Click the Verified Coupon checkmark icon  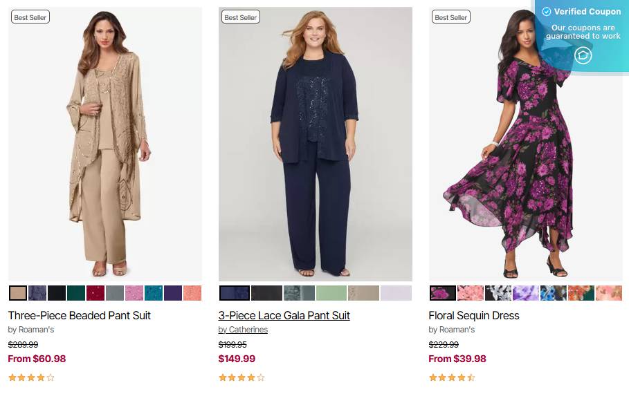pyautogui.click(x=547, y=12)
